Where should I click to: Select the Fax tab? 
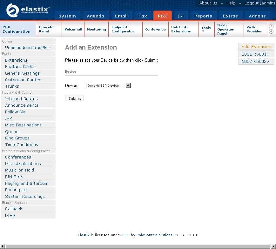143,16
